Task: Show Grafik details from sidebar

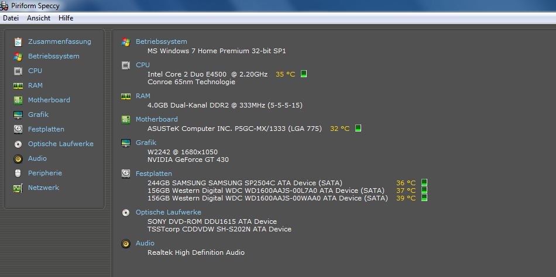Action: [x=38, y=115]
